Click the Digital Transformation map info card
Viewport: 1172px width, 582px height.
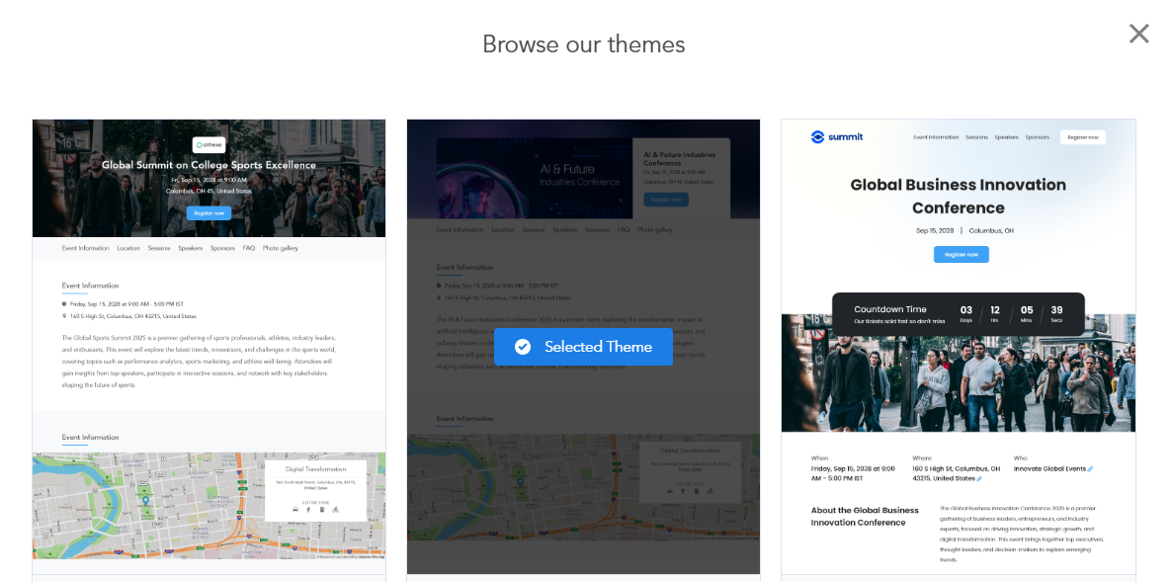[315, 490]
